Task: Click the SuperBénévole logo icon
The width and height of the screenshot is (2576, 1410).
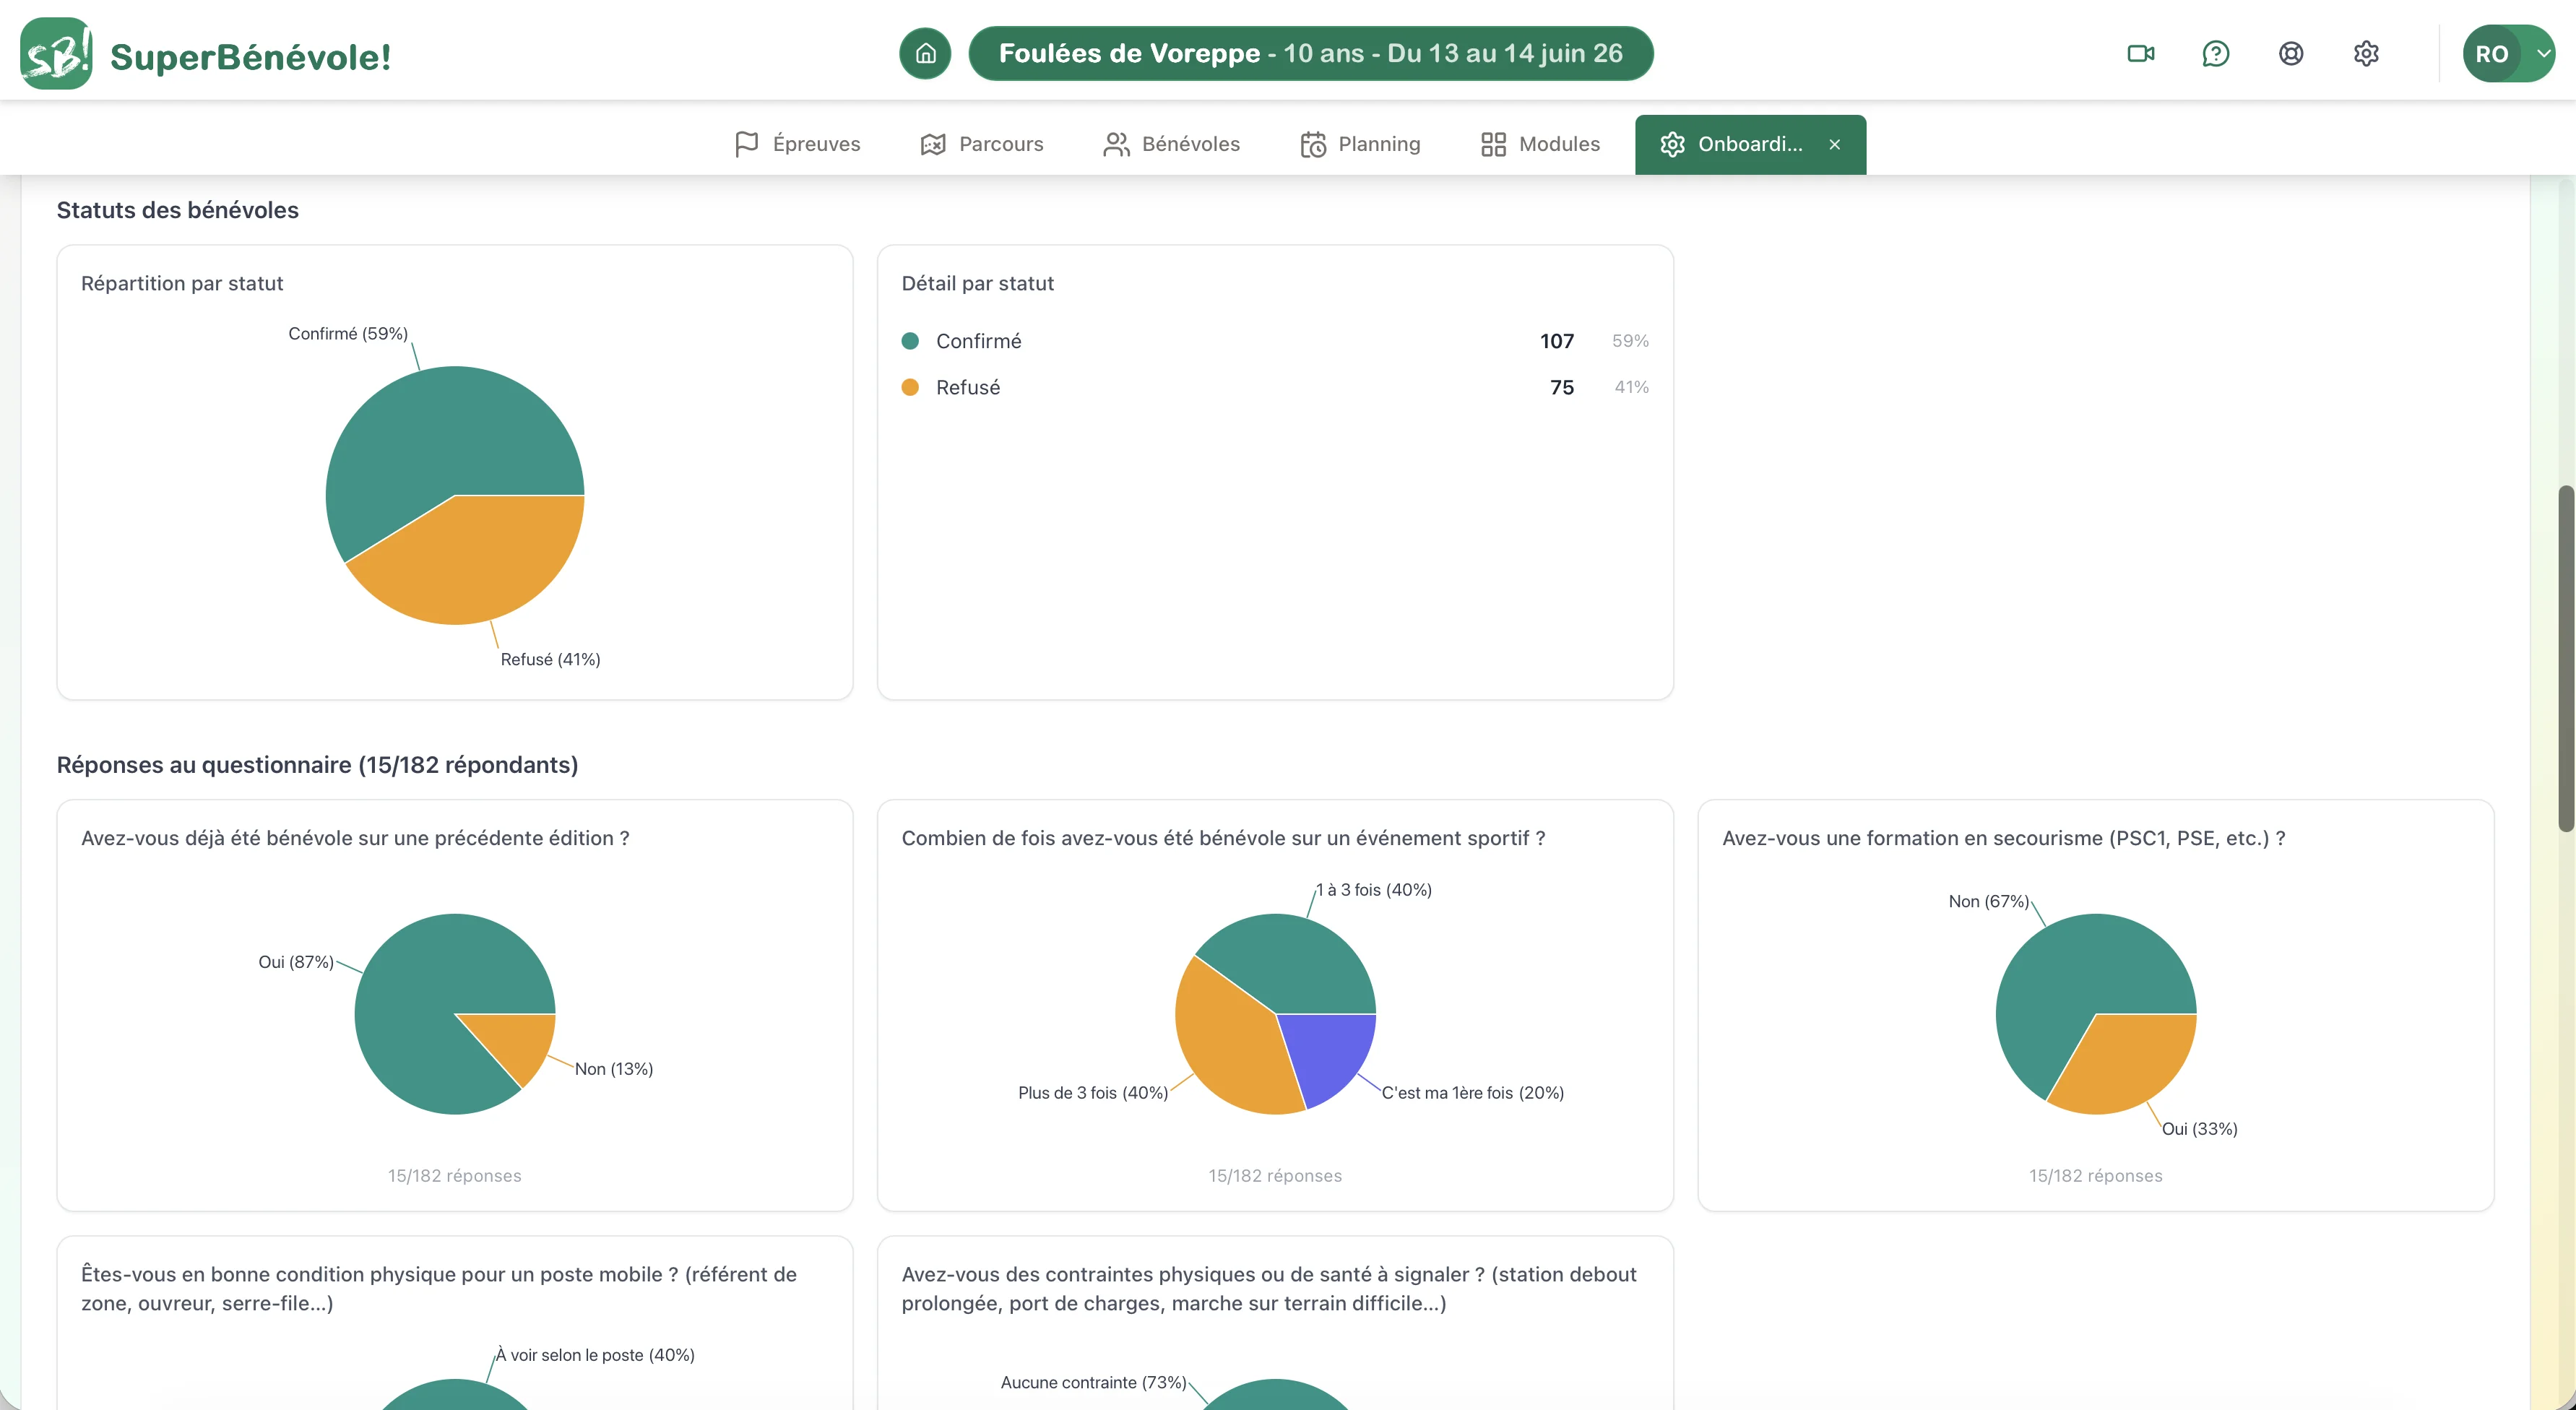Action: pos(56,54)
